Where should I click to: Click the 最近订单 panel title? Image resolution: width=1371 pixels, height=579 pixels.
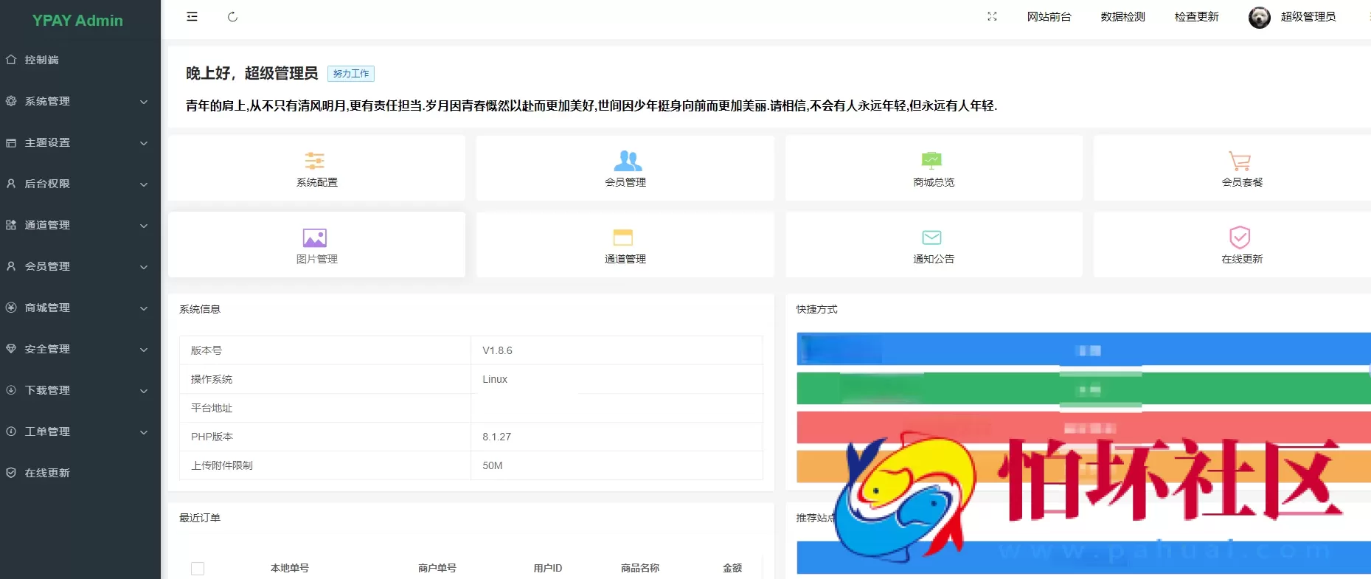(x=200, y=518)
